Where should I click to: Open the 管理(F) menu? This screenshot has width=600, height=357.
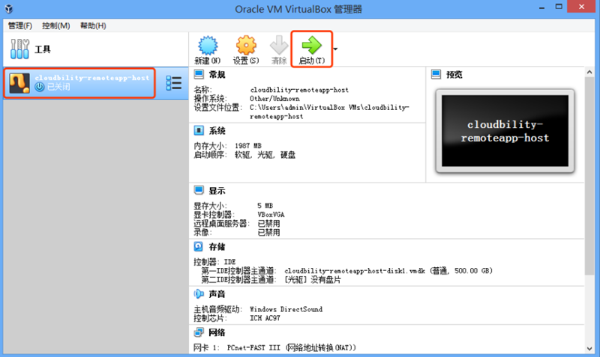[x=20, y=25]
